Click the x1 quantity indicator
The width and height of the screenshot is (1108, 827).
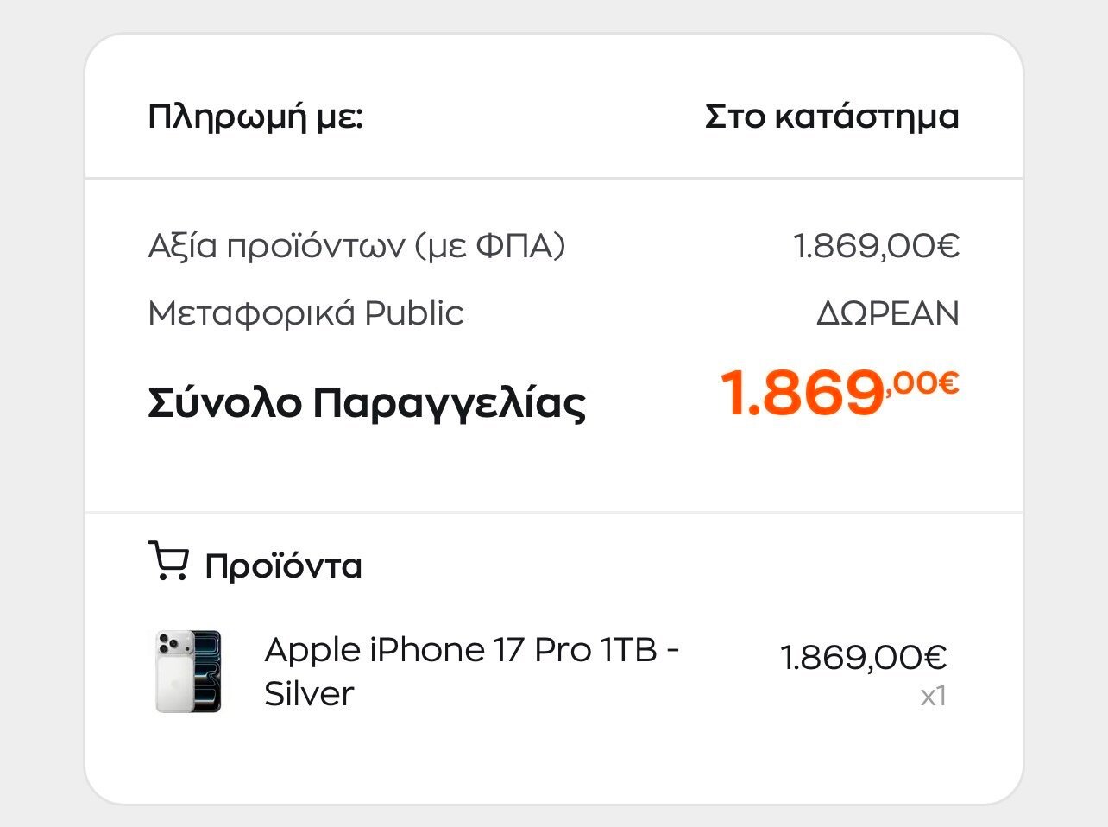click(933, 696)
